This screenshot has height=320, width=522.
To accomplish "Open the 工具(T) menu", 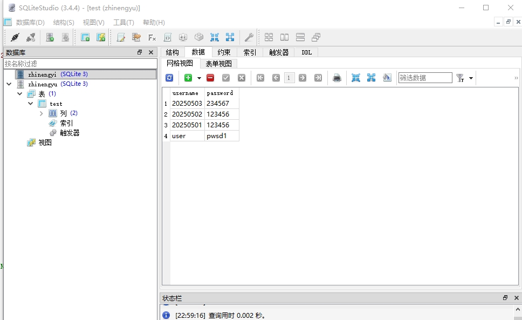I will [x=123, y=22].
